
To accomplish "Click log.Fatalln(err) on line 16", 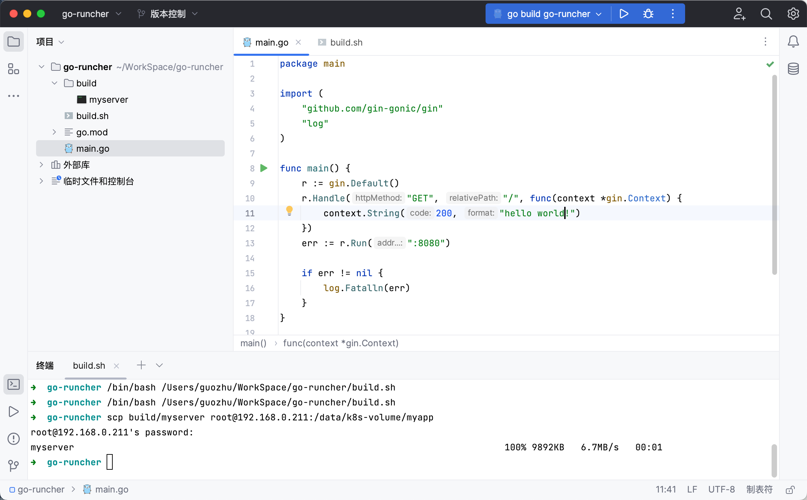I will point(366,288).
